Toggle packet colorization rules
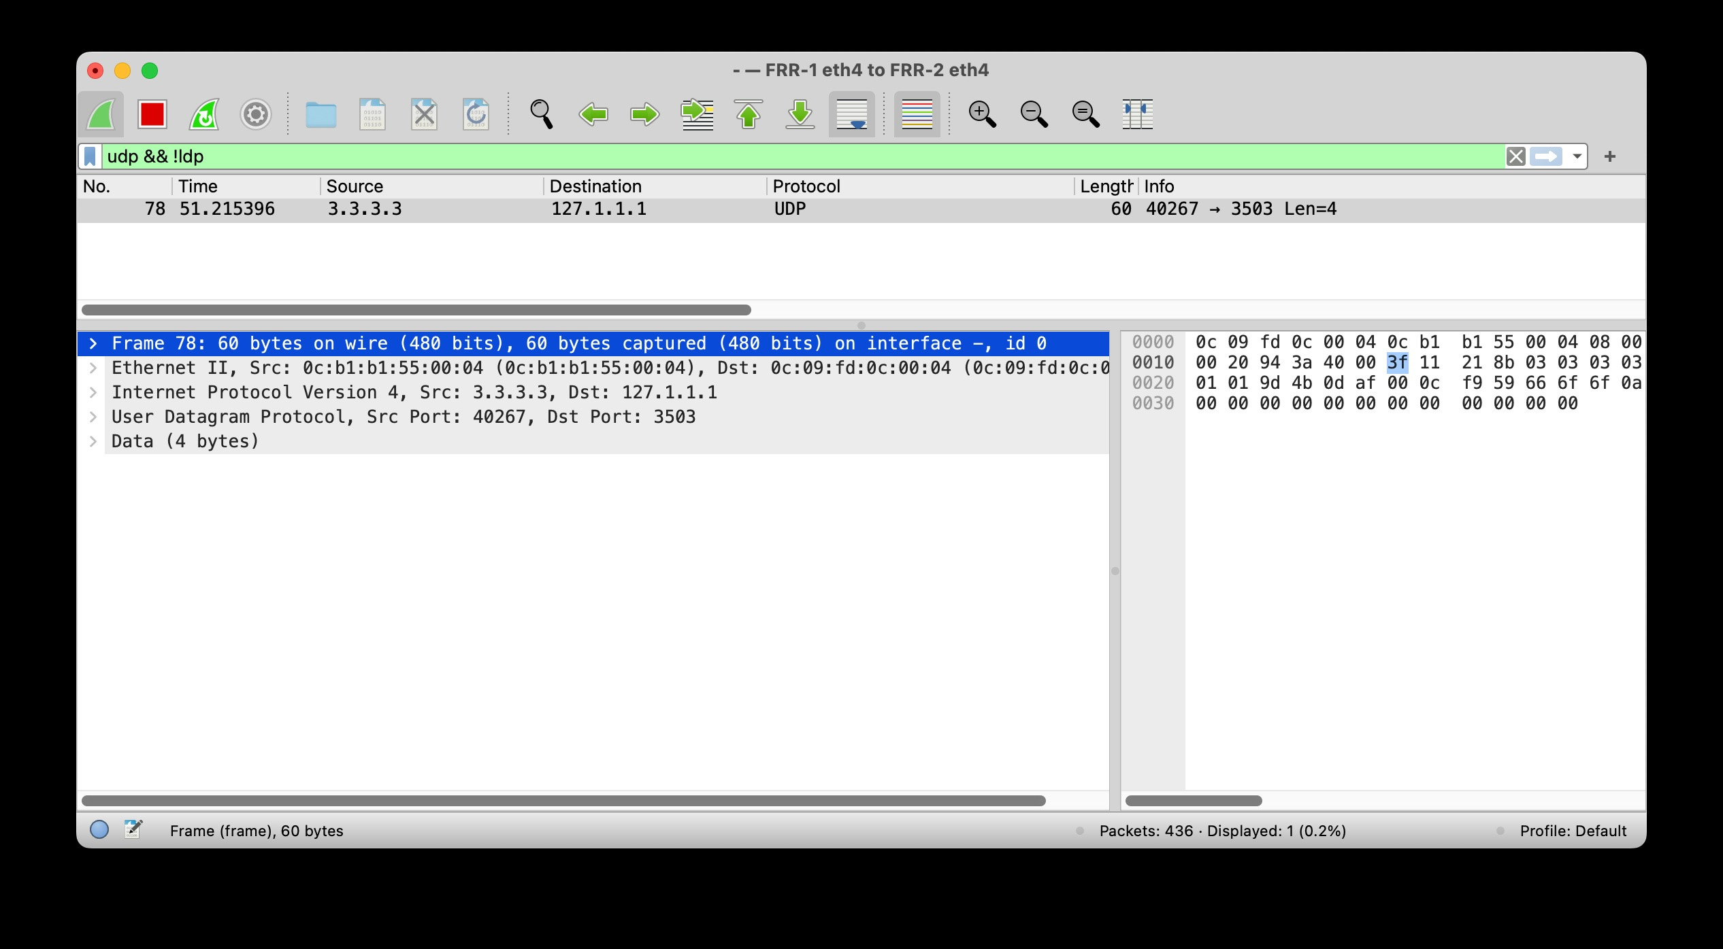 coord(917,114)
